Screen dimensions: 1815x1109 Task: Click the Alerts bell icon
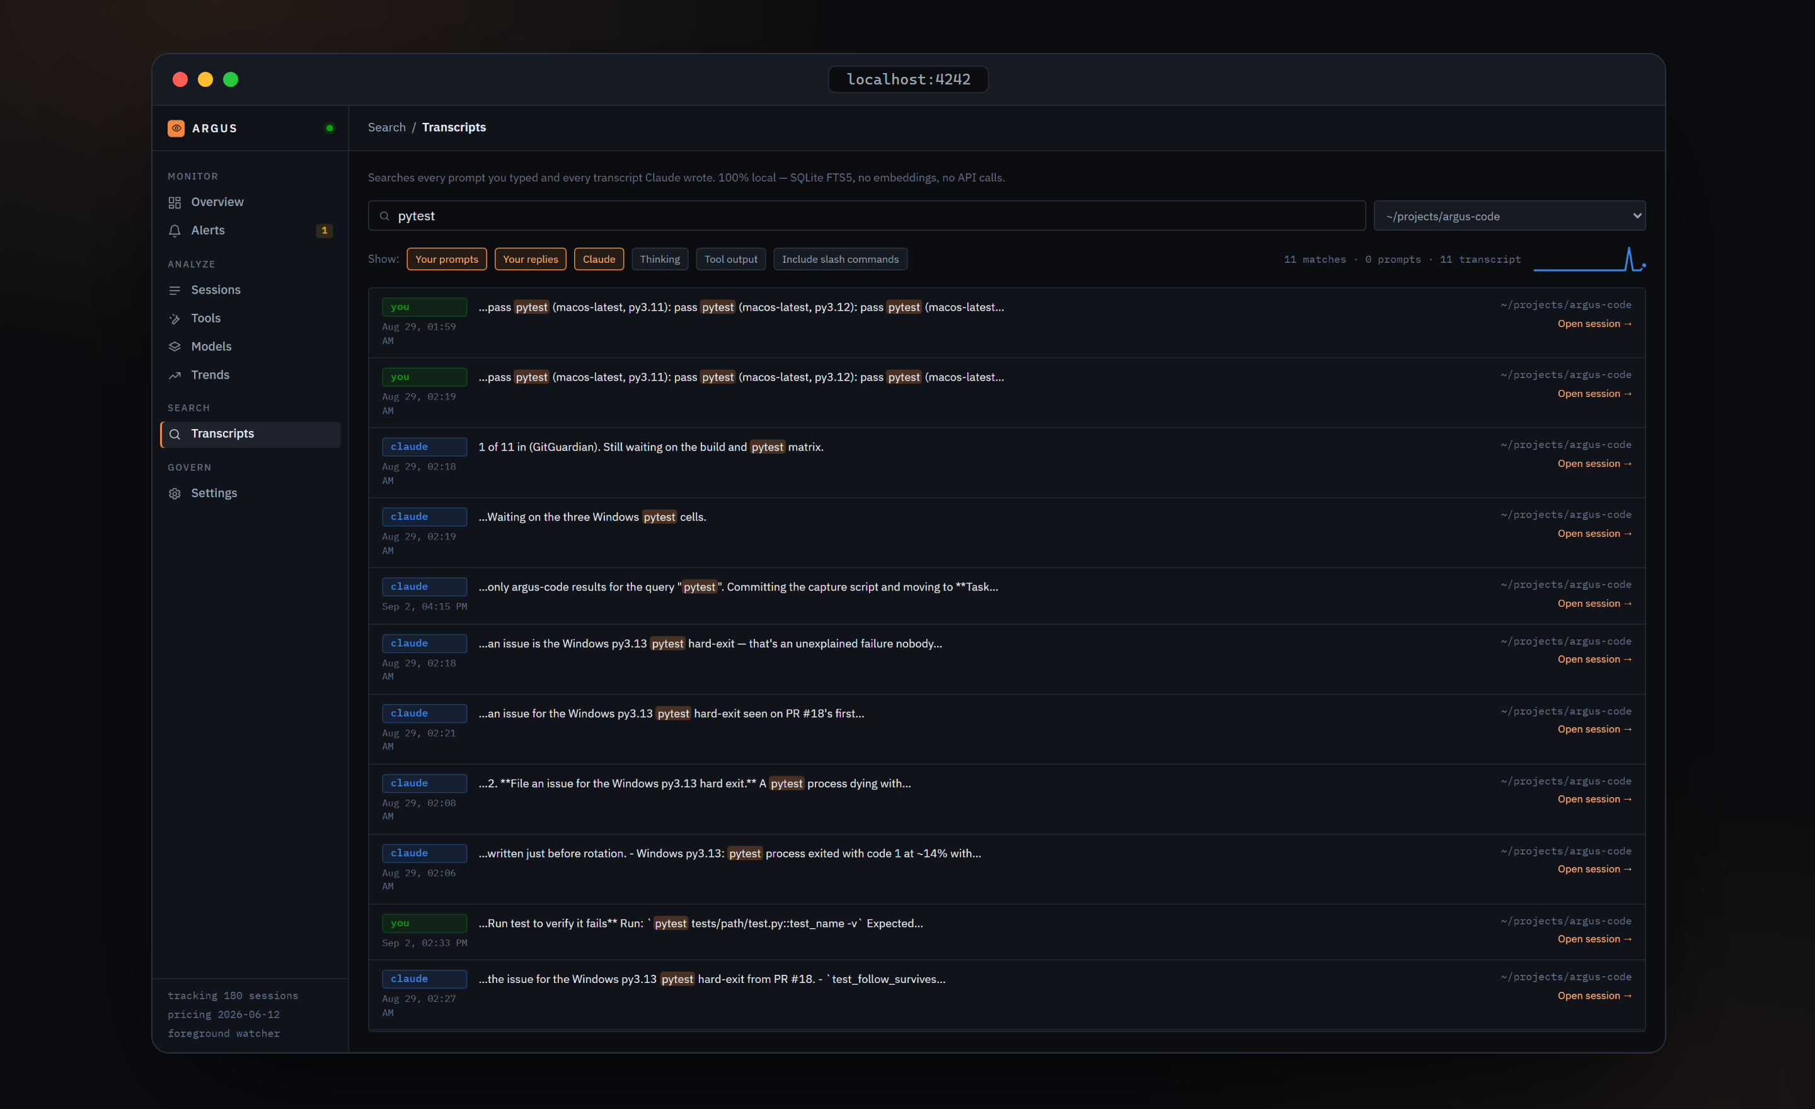click(x=175, y=231)
